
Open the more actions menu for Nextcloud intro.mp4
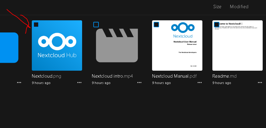tap(139, 83)
